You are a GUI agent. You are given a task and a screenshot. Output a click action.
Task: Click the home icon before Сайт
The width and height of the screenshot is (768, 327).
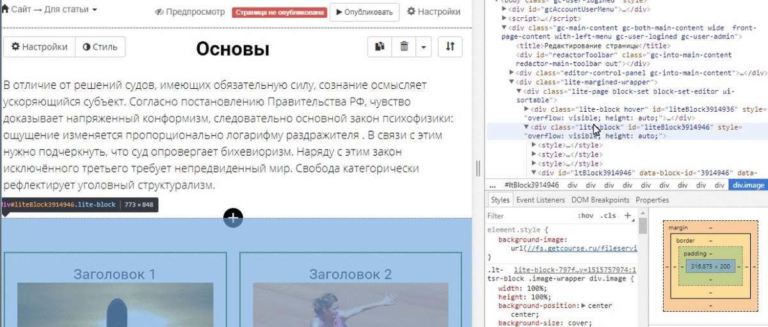click(5, 10)
